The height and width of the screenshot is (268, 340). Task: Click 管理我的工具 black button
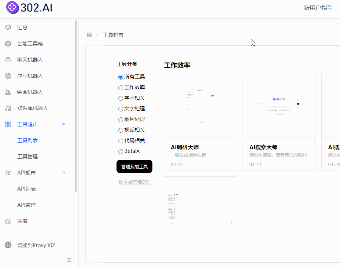[x=134, y=166]
